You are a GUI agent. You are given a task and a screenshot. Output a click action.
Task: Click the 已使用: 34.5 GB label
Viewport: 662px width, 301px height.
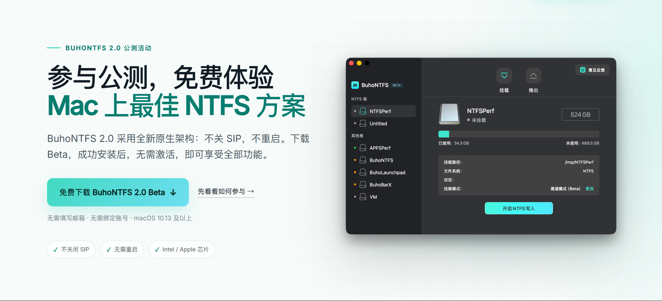(454, 143)
